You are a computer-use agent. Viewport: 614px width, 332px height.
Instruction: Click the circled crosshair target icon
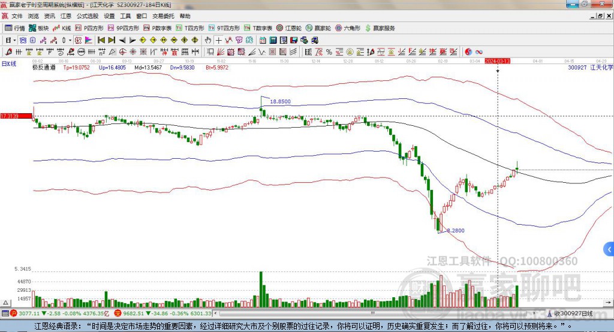122,52
